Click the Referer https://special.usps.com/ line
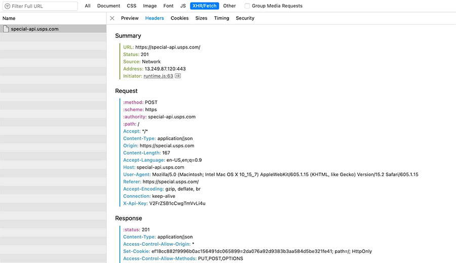Image resolution: width=456 pixels, height=263 pixels. [x=161, y=182]
